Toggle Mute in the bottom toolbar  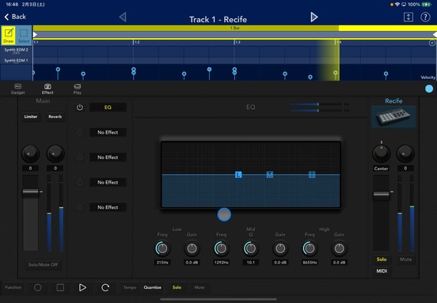[199, 287]
